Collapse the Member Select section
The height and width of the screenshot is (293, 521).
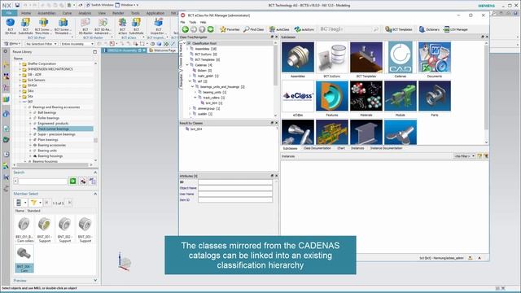click(95, 194)
